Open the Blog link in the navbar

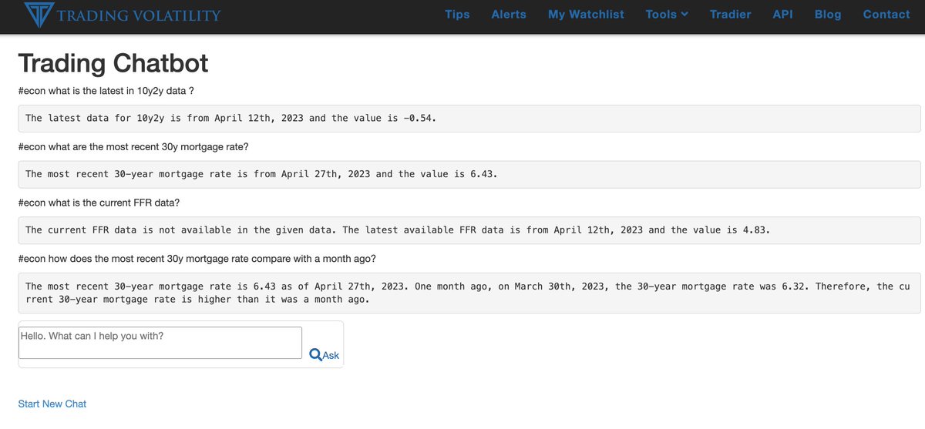point(828,15)
